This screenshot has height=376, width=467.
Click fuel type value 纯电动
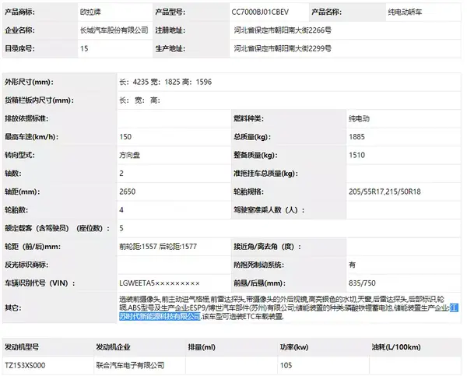[359, 118]
